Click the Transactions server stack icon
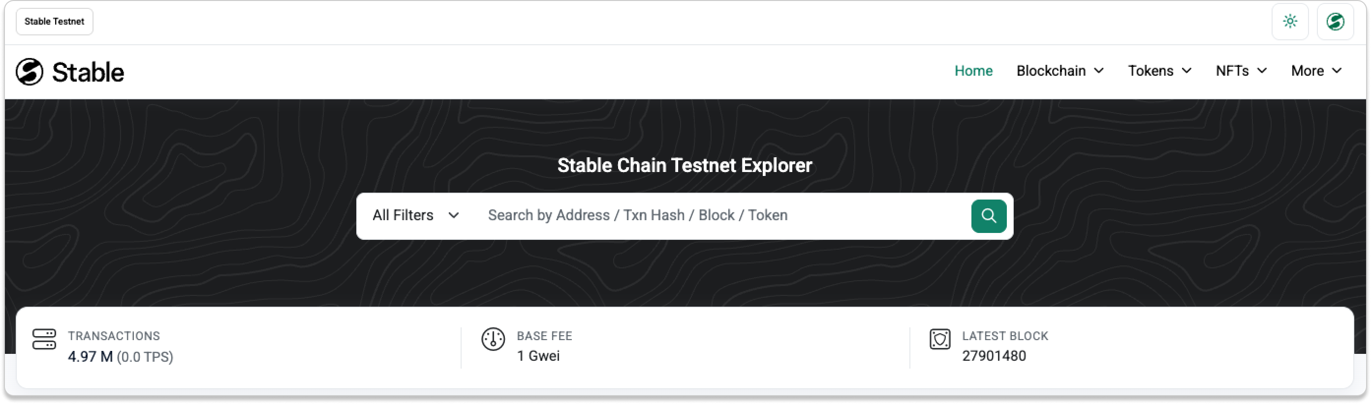Viewport: 1371px width, 404px height. (44, 339)
